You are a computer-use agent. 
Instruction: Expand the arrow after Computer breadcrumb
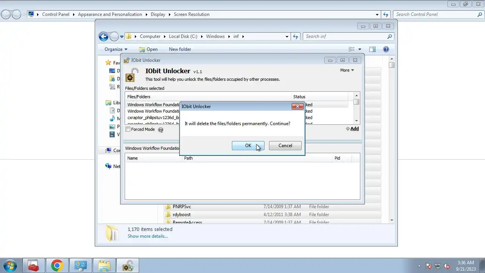click(164, 36)
